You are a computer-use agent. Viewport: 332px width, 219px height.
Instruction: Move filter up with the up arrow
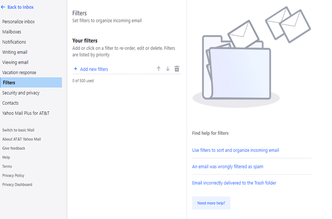159,69
